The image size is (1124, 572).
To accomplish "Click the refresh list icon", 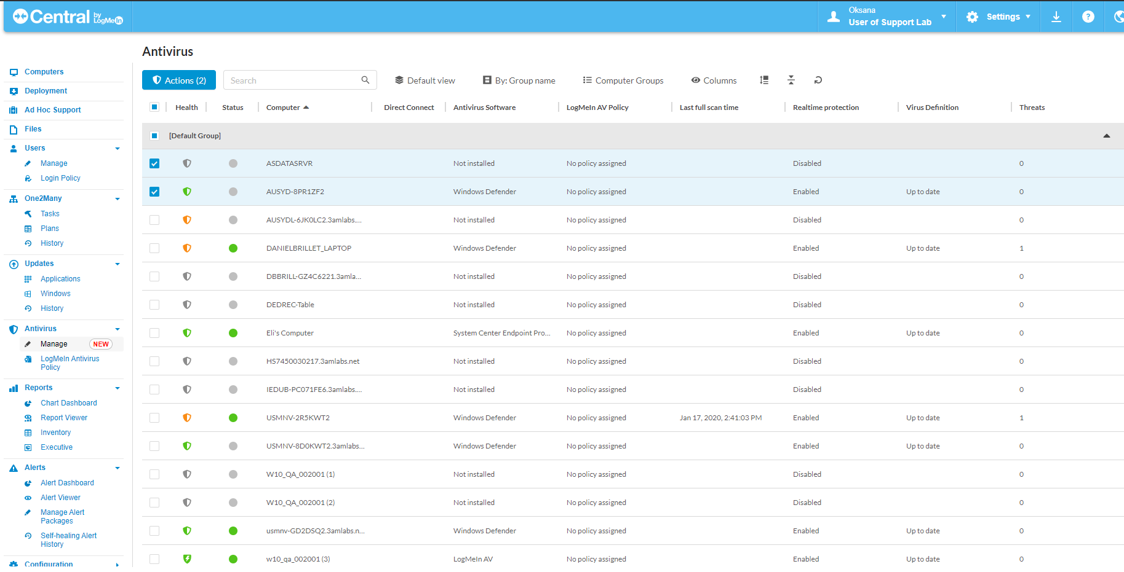I will point(818,80).
